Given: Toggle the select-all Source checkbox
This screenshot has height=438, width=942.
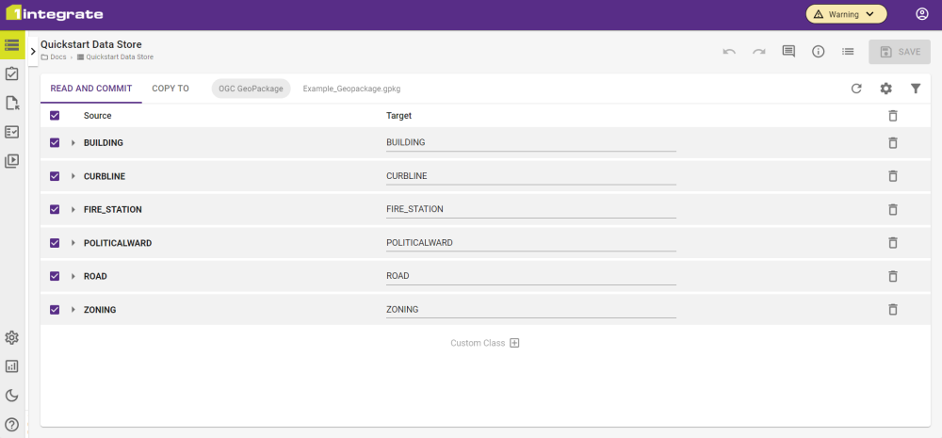Looking at the screenshot, I should pyautogui.click(x=55, y=115).
